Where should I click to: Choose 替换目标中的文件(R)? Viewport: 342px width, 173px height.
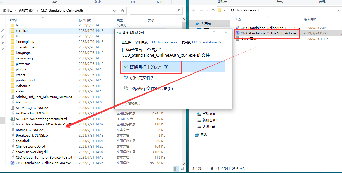point(173,67)
